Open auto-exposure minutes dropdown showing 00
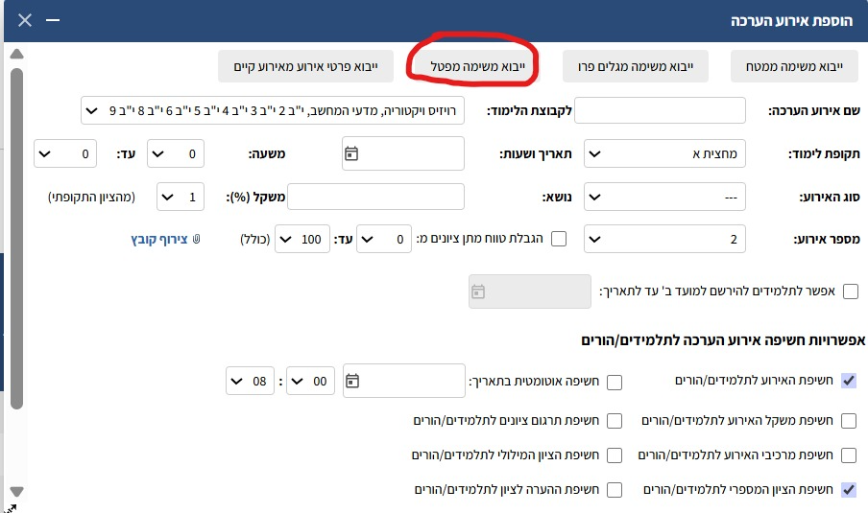Image resolution: width=868 pixels, height=513 pixels. [311, 381]
